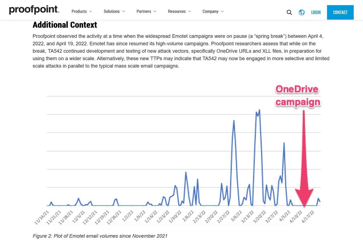This screenshot has height=242, width=363.
Task: Open the search magnifier icon
Action: (x=289, y=12)
